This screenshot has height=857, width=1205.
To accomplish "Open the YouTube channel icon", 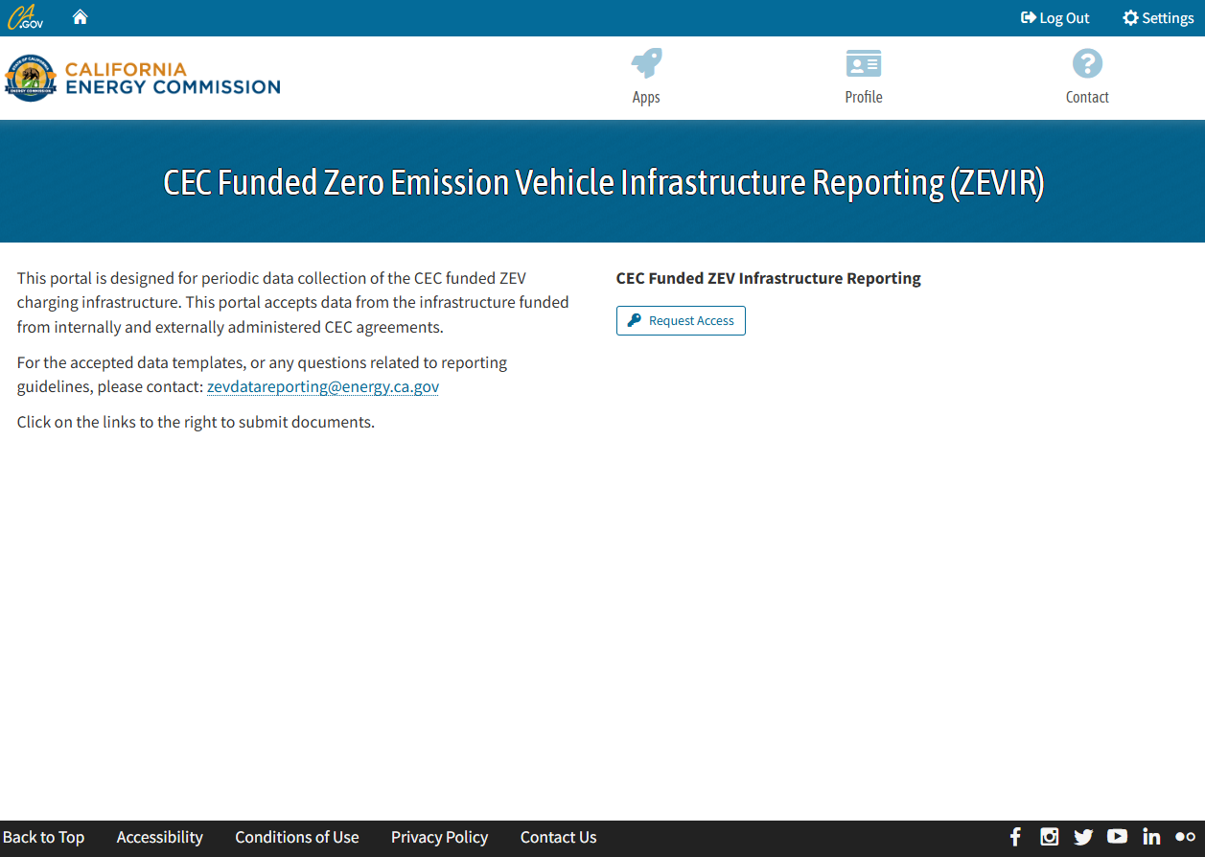I will click(1117, 837).
